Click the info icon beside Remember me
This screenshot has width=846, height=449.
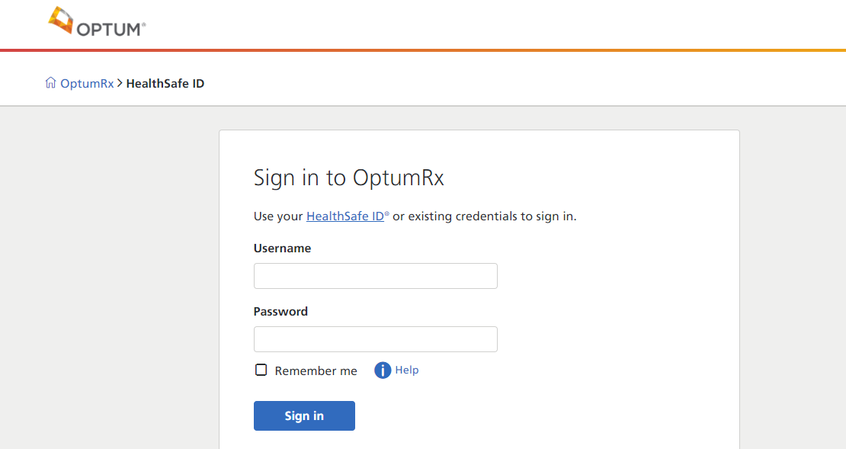click(382, 370)
